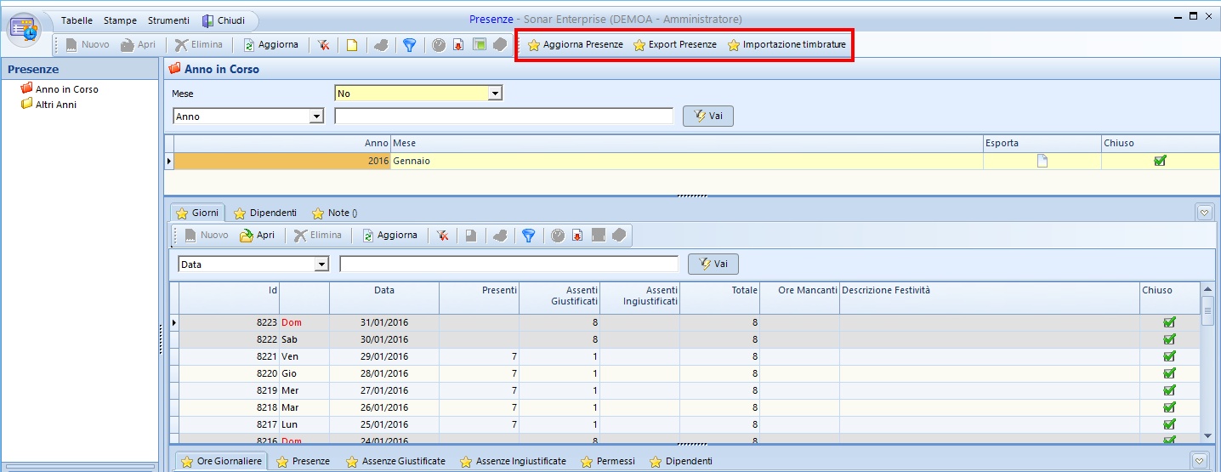The height and width of the screenshot is (472, 1221).
Task: Click the remove filter icon in top toolbar
Action: tap(324, 45)
